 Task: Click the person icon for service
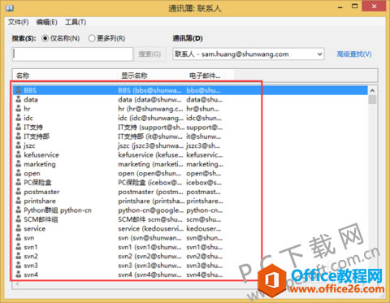(18, 228)
